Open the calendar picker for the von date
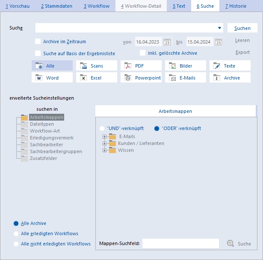 tap(167, 42)
